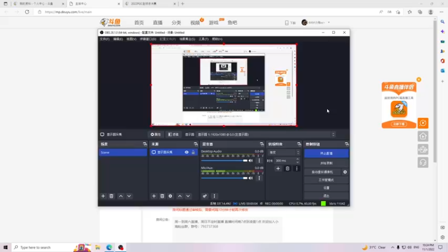Move source down in Sources panel
448x252 pixels.
(188, 196)
